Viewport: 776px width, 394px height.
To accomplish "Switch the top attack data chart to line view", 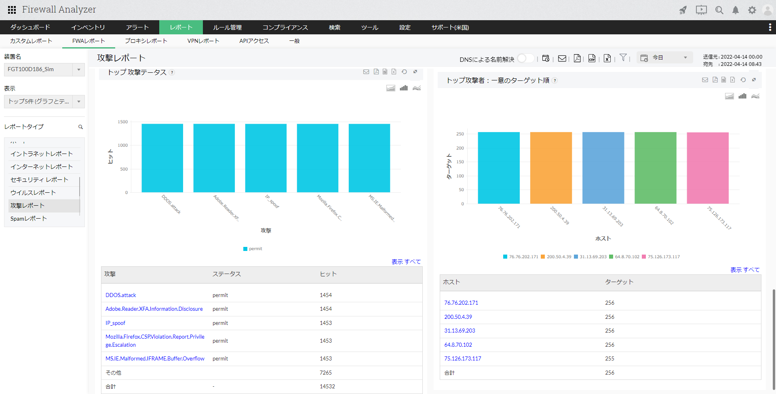I will (x=417, y=88).
